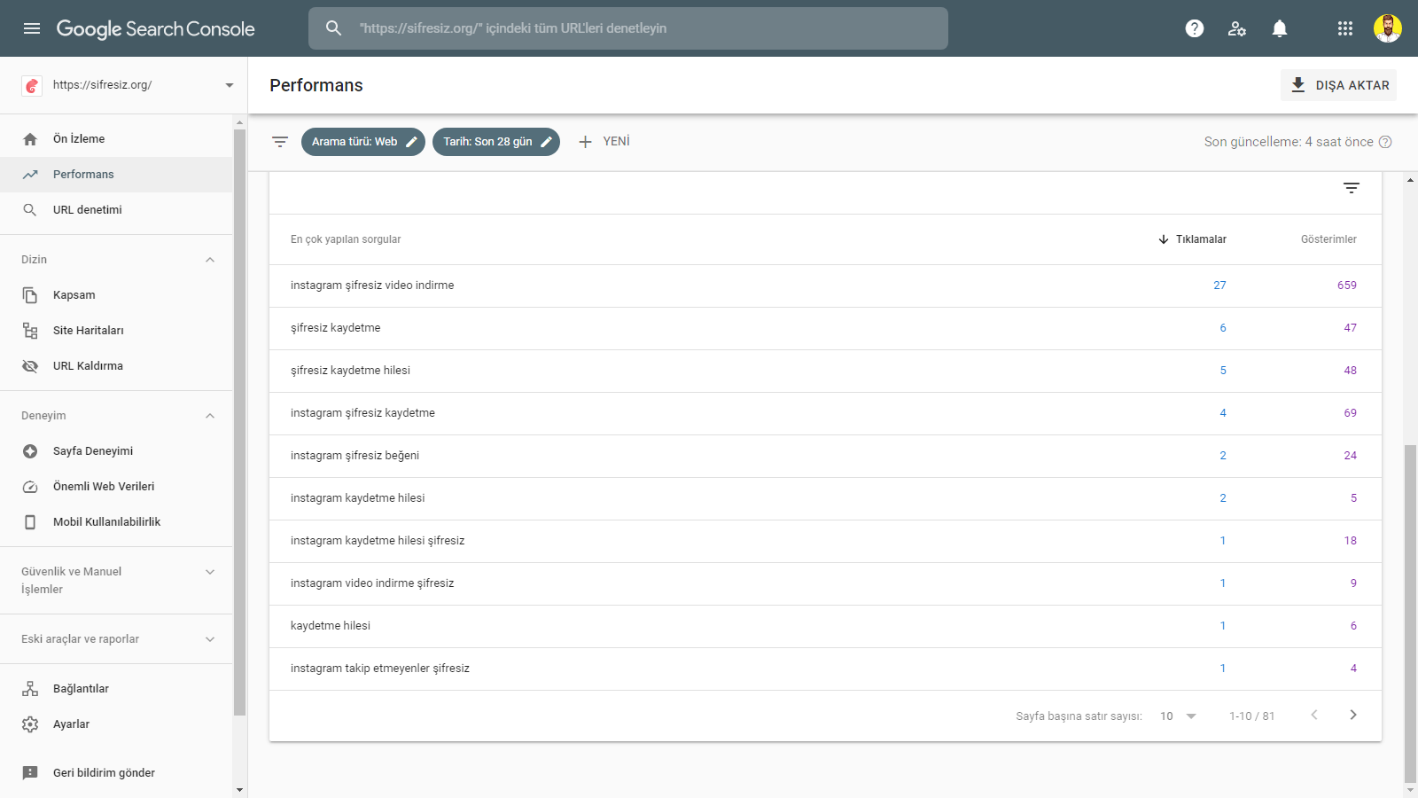Image resolution: width=1418 pixels, height=798 pixels.
Task: Open Sayfa Deneyimi in the sidebar
Action: (116, 451)
